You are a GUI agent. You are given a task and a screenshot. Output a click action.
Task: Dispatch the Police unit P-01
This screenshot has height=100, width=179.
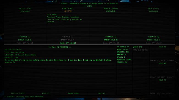pos(25,37)
